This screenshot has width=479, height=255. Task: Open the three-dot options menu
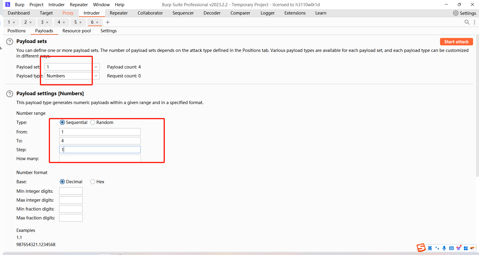[x=475, y=22]
